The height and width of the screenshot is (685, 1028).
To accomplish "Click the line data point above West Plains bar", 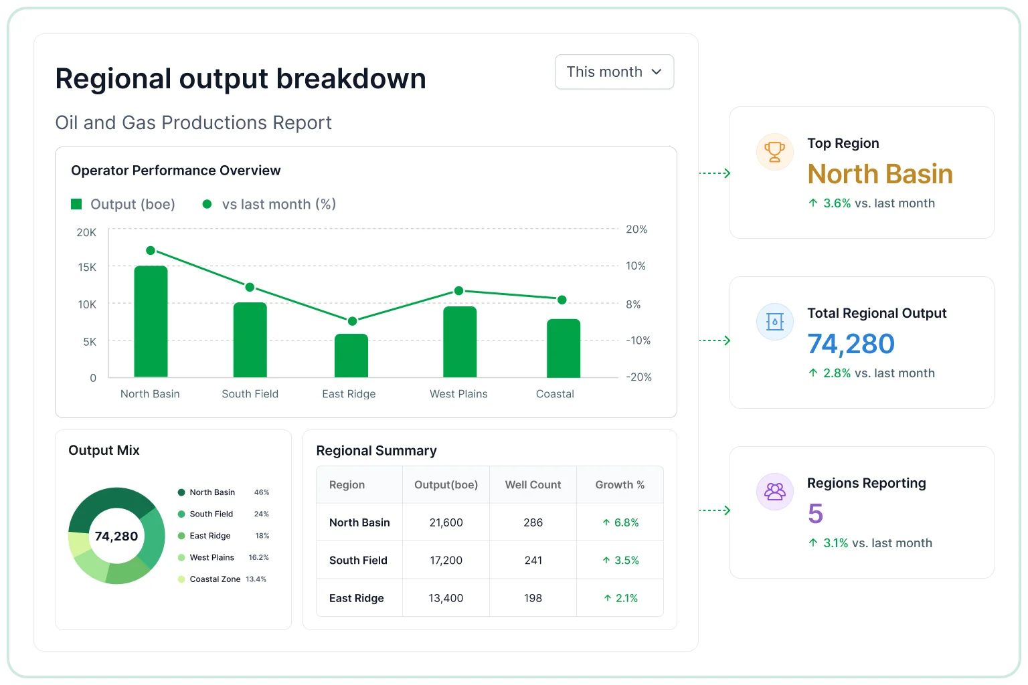I will pos(459,290).
